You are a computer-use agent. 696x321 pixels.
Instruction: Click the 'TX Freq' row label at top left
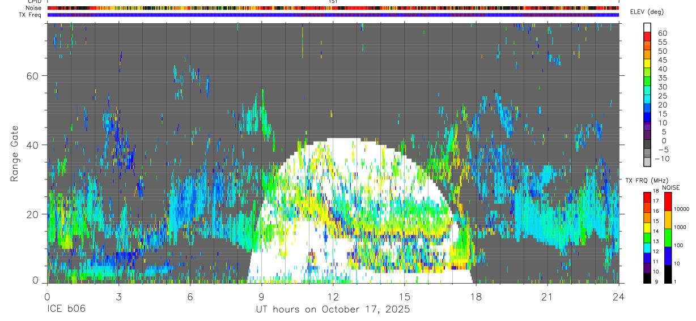tap(31, 15)
